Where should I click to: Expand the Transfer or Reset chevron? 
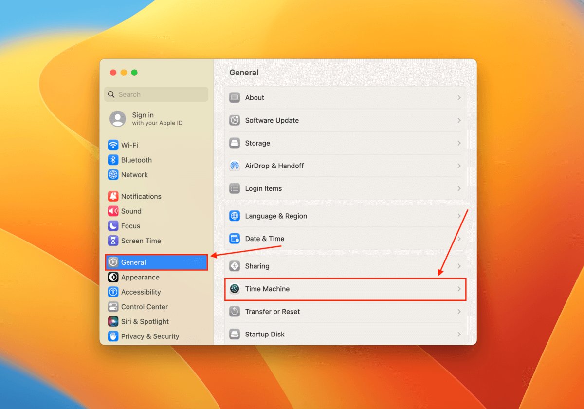pos(459,312)
